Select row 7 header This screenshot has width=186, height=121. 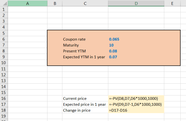point(4,45)
